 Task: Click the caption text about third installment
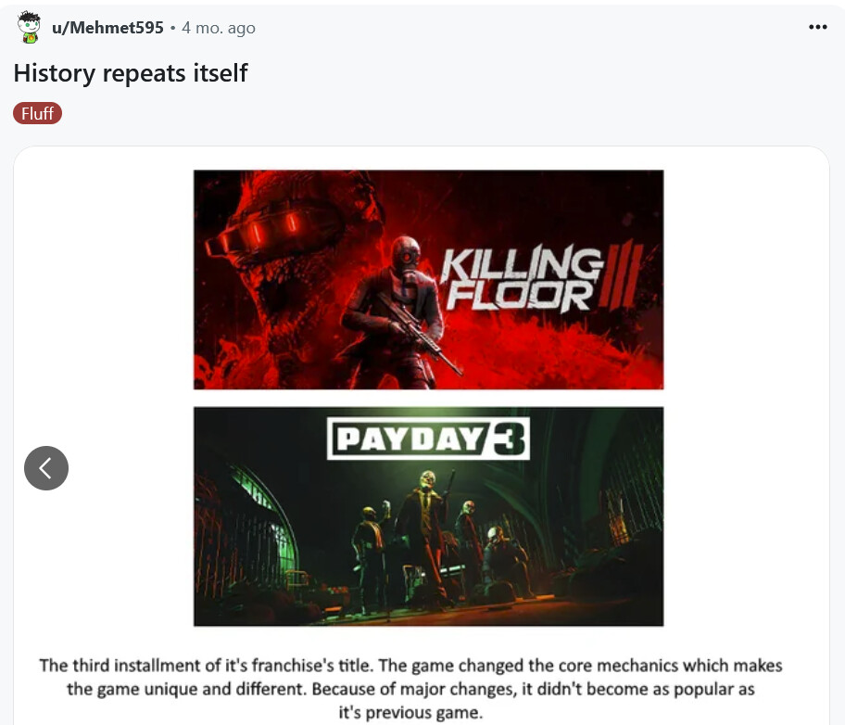pos(410,689)
